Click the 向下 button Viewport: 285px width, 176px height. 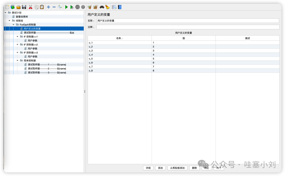[x=219, y=168]
